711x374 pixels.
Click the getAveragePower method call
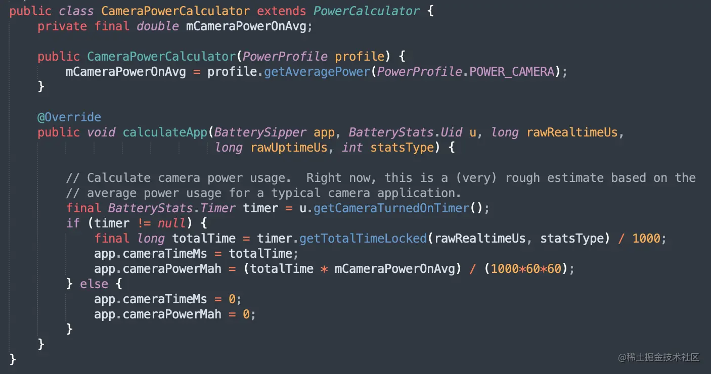(x=317, y=72)
